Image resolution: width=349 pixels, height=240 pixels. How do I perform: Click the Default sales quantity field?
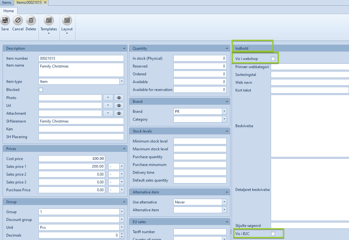click(x=200, y=180)
